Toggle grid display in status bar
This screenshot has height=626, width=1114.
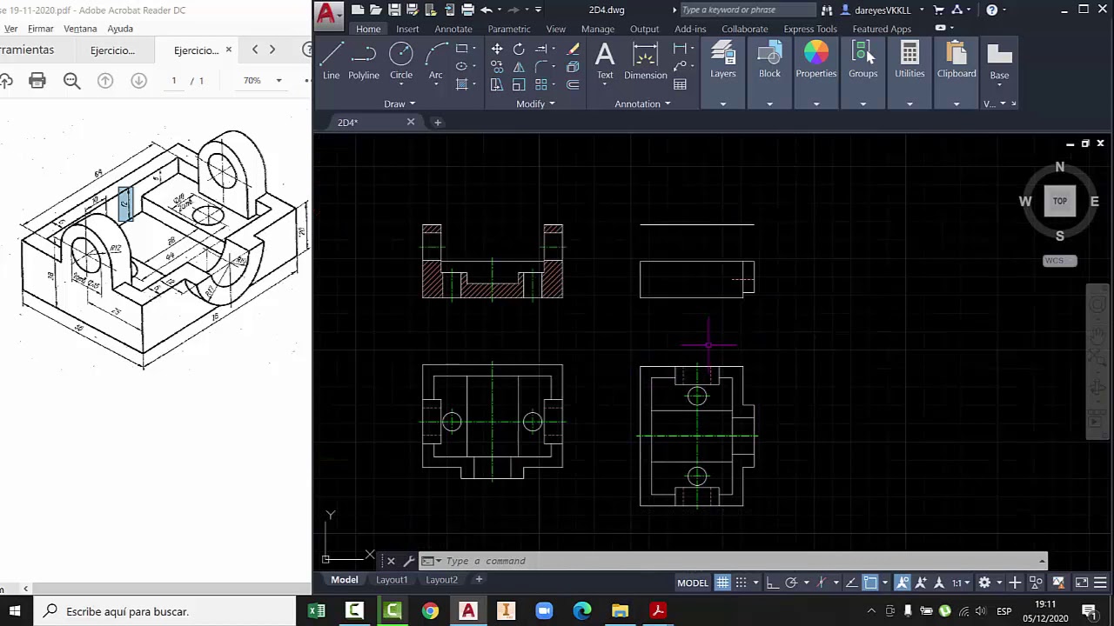pos(722,583)
